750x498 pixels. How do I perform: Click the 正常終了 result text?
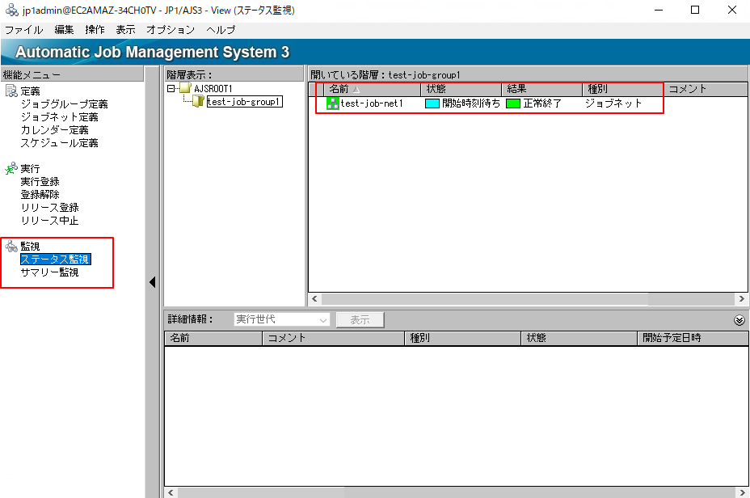pos(542,103)
